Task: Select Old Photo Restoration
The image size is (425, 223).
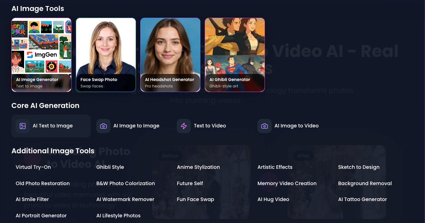Action: click(42, 183)
